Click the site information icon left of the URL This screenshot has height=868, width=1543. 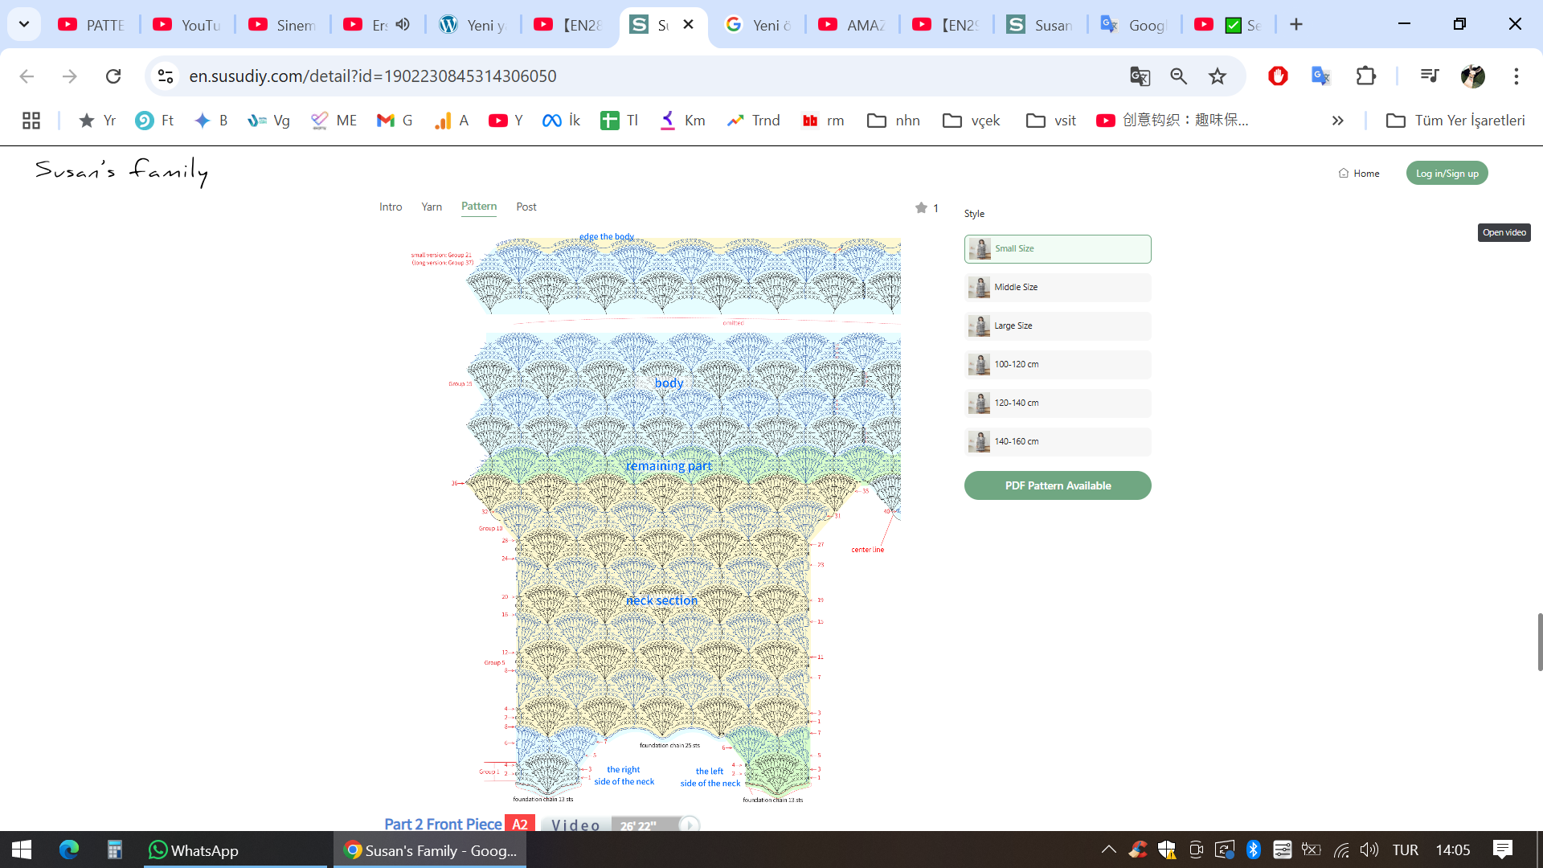(x=166, y=76)
